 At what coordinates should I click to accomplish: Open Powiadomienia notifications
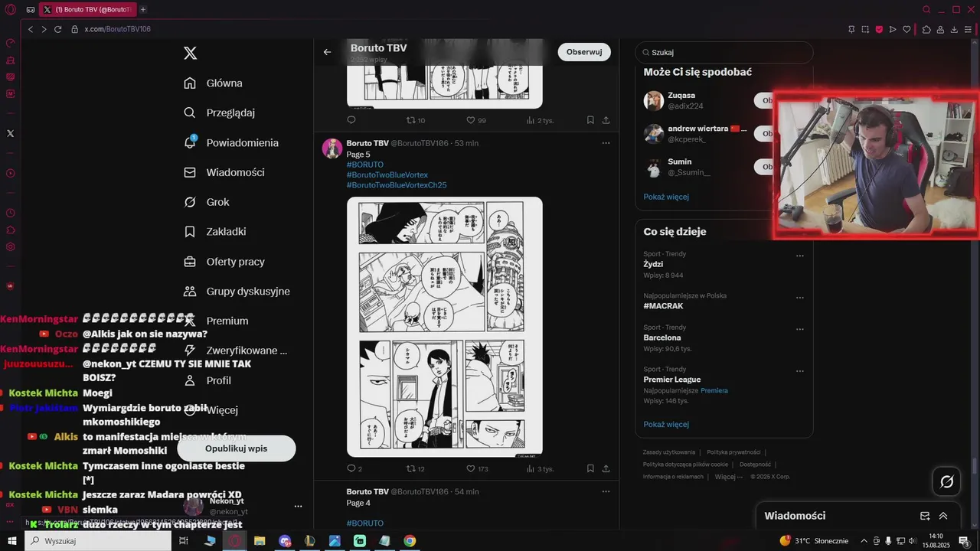point(231,142)
